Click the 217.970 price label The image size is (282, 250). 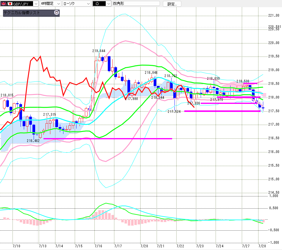(216, 100)
